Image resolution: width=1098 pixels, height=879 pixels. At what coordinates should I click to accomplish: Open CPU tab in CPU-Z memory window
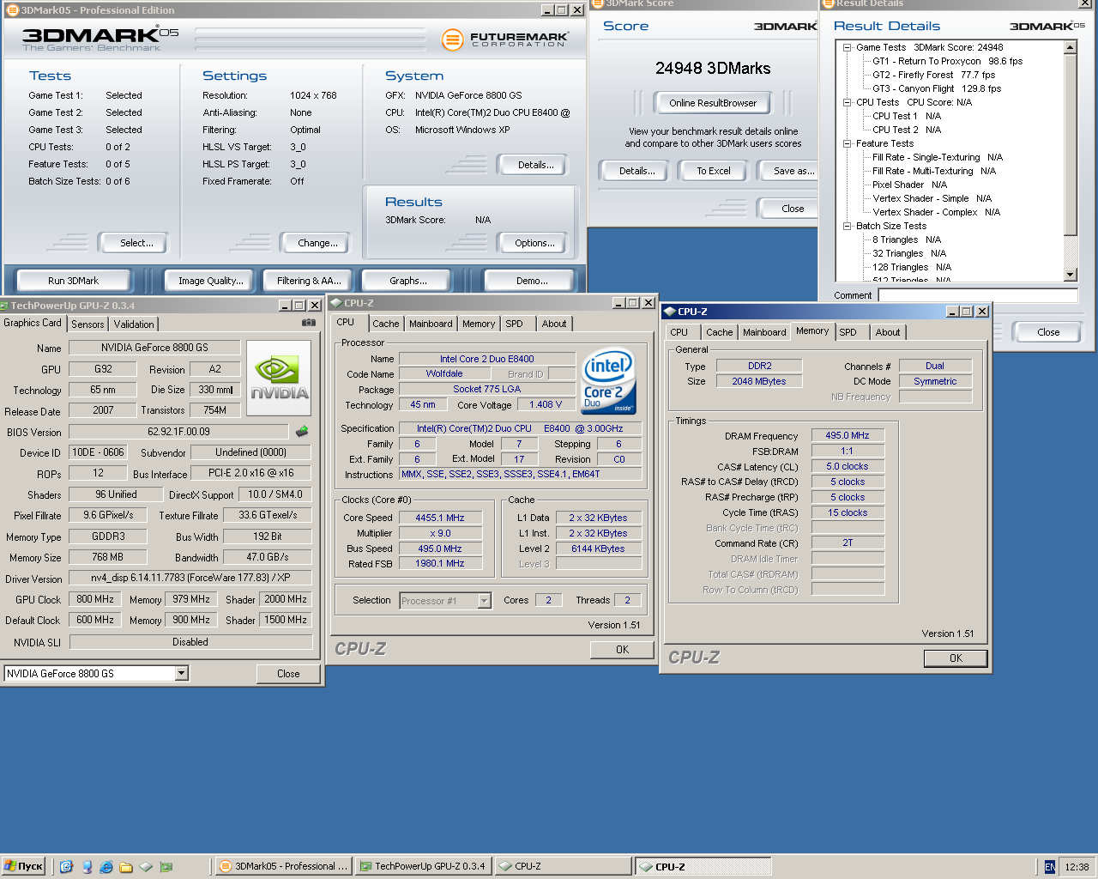(679, 332)
